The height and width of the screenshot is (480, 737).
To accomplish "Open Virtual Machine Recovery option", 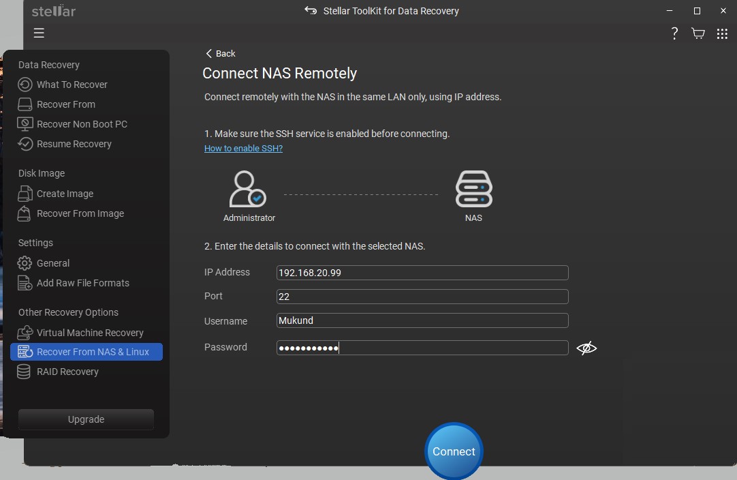I will click(90, 333).
